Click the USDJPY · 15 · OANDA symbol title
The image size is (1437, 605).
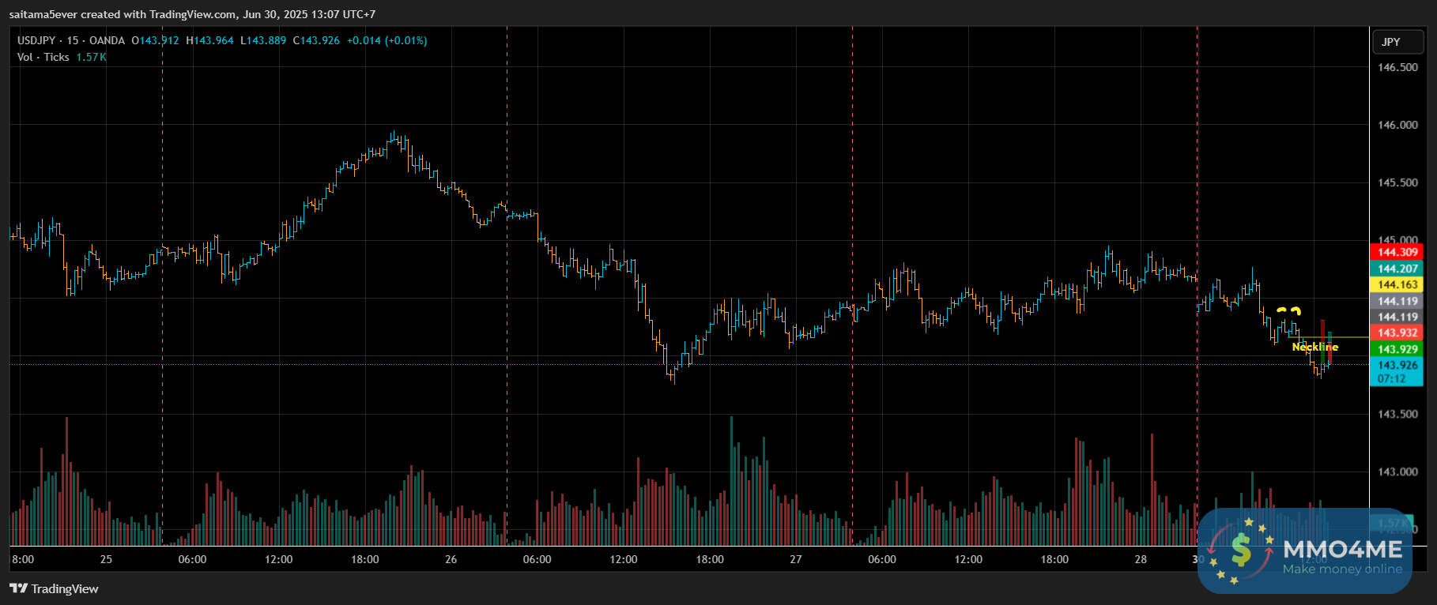point(71,40)
